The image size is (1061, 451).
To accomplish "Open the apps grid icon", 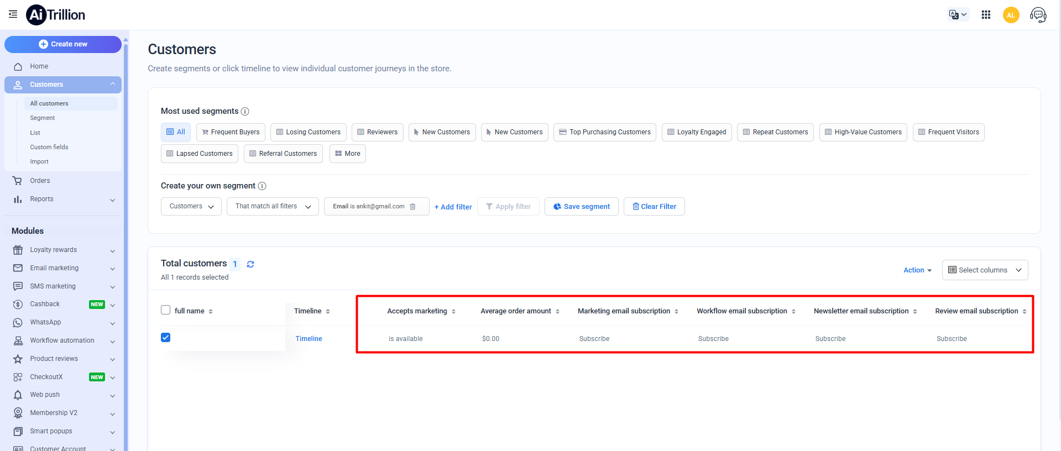I will (x=986, y=15).
